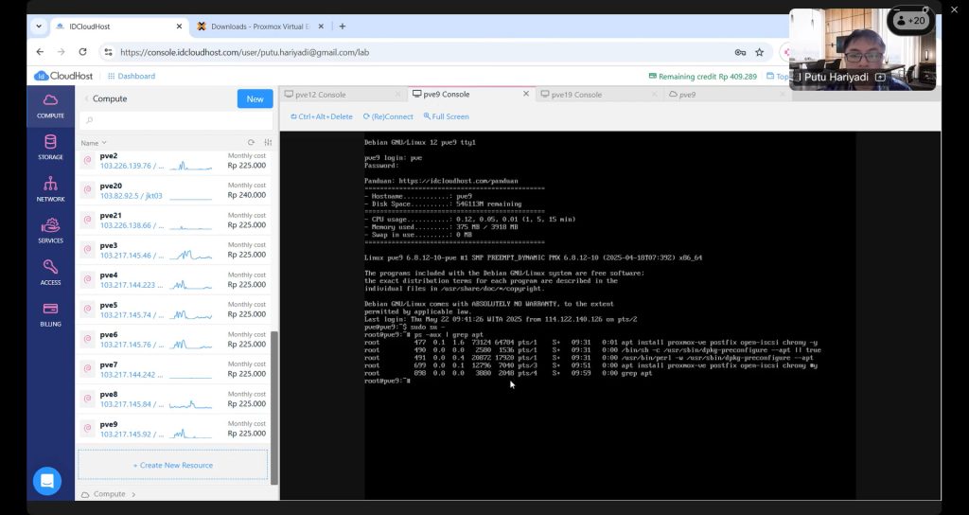Show the +20 participants badge

(x=910, y=21)
